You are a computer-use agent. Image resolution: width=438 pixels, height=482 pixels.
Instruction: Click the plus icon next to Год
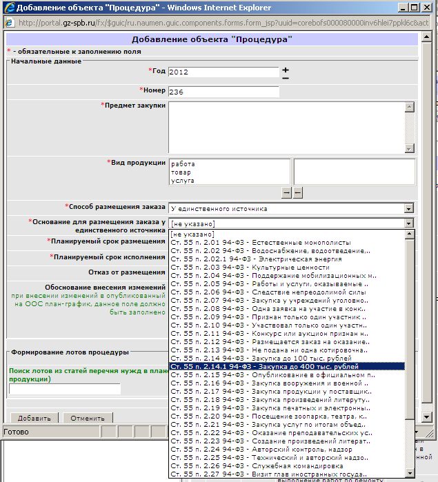[x=286, y=70]
